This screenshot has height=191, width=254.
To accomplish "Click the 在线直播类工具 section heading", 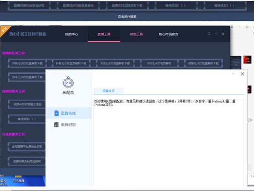I will tap(14, 134).
